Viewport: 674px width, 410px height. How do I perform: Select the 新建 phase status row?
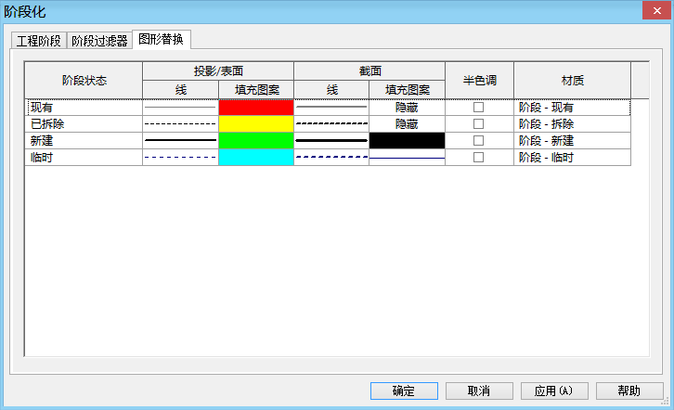84,140
